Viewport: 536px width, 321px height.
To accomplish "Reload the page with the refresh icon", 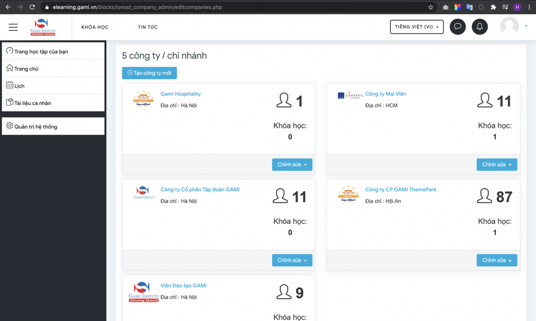I will pyautogui.click(x=32, y=7).
